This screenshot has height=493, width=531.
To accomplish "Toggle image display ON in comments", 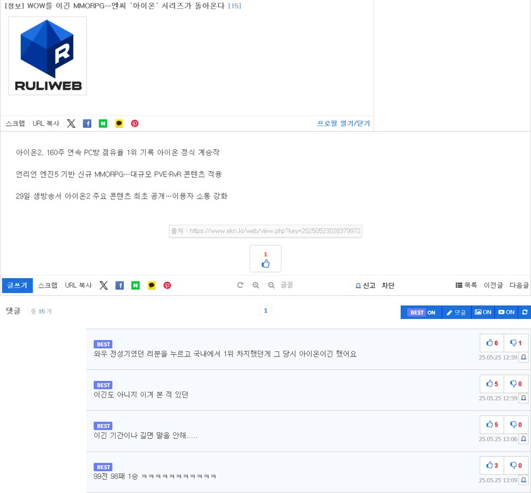I will (483, 312).
